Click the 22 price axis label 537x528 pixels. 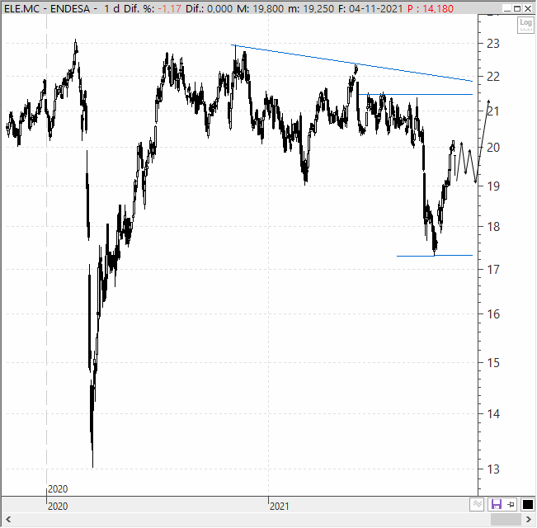493,77
